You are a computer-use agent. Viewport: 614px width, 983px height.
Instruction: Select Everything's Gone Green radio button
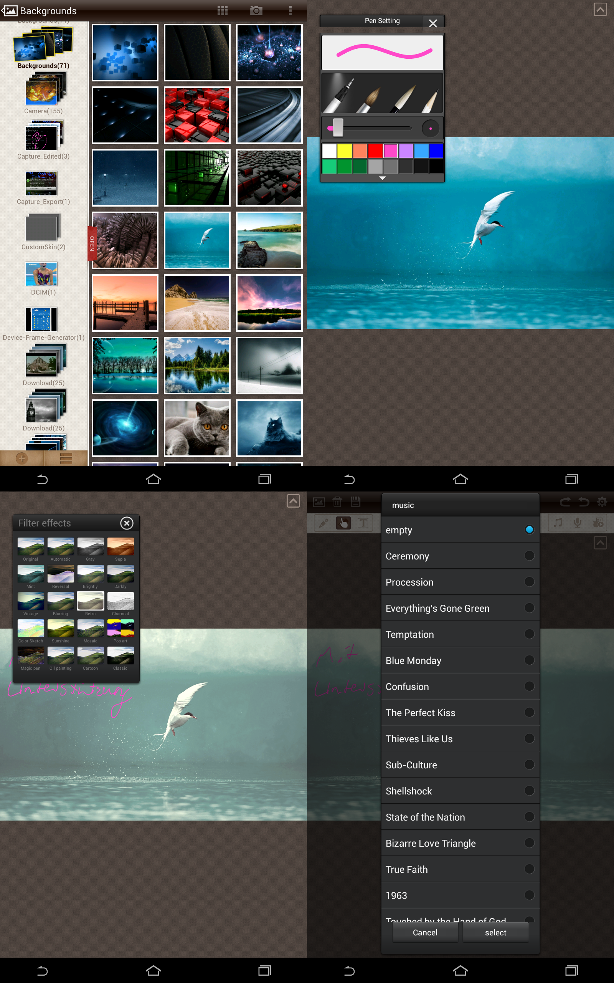coord(529,608)
